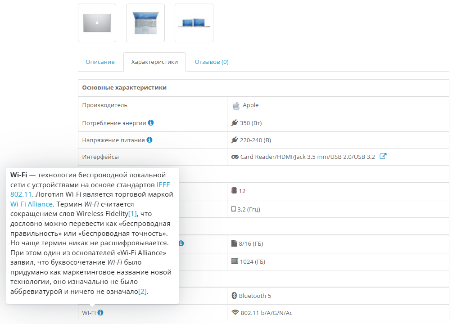Click the Напряжение питания label
The height and width of the screenshot is (324, 457).
coord(113,140)
